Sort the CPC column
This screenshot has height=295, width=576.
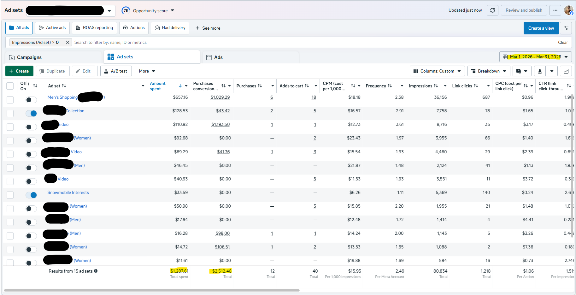click(526, 86)
